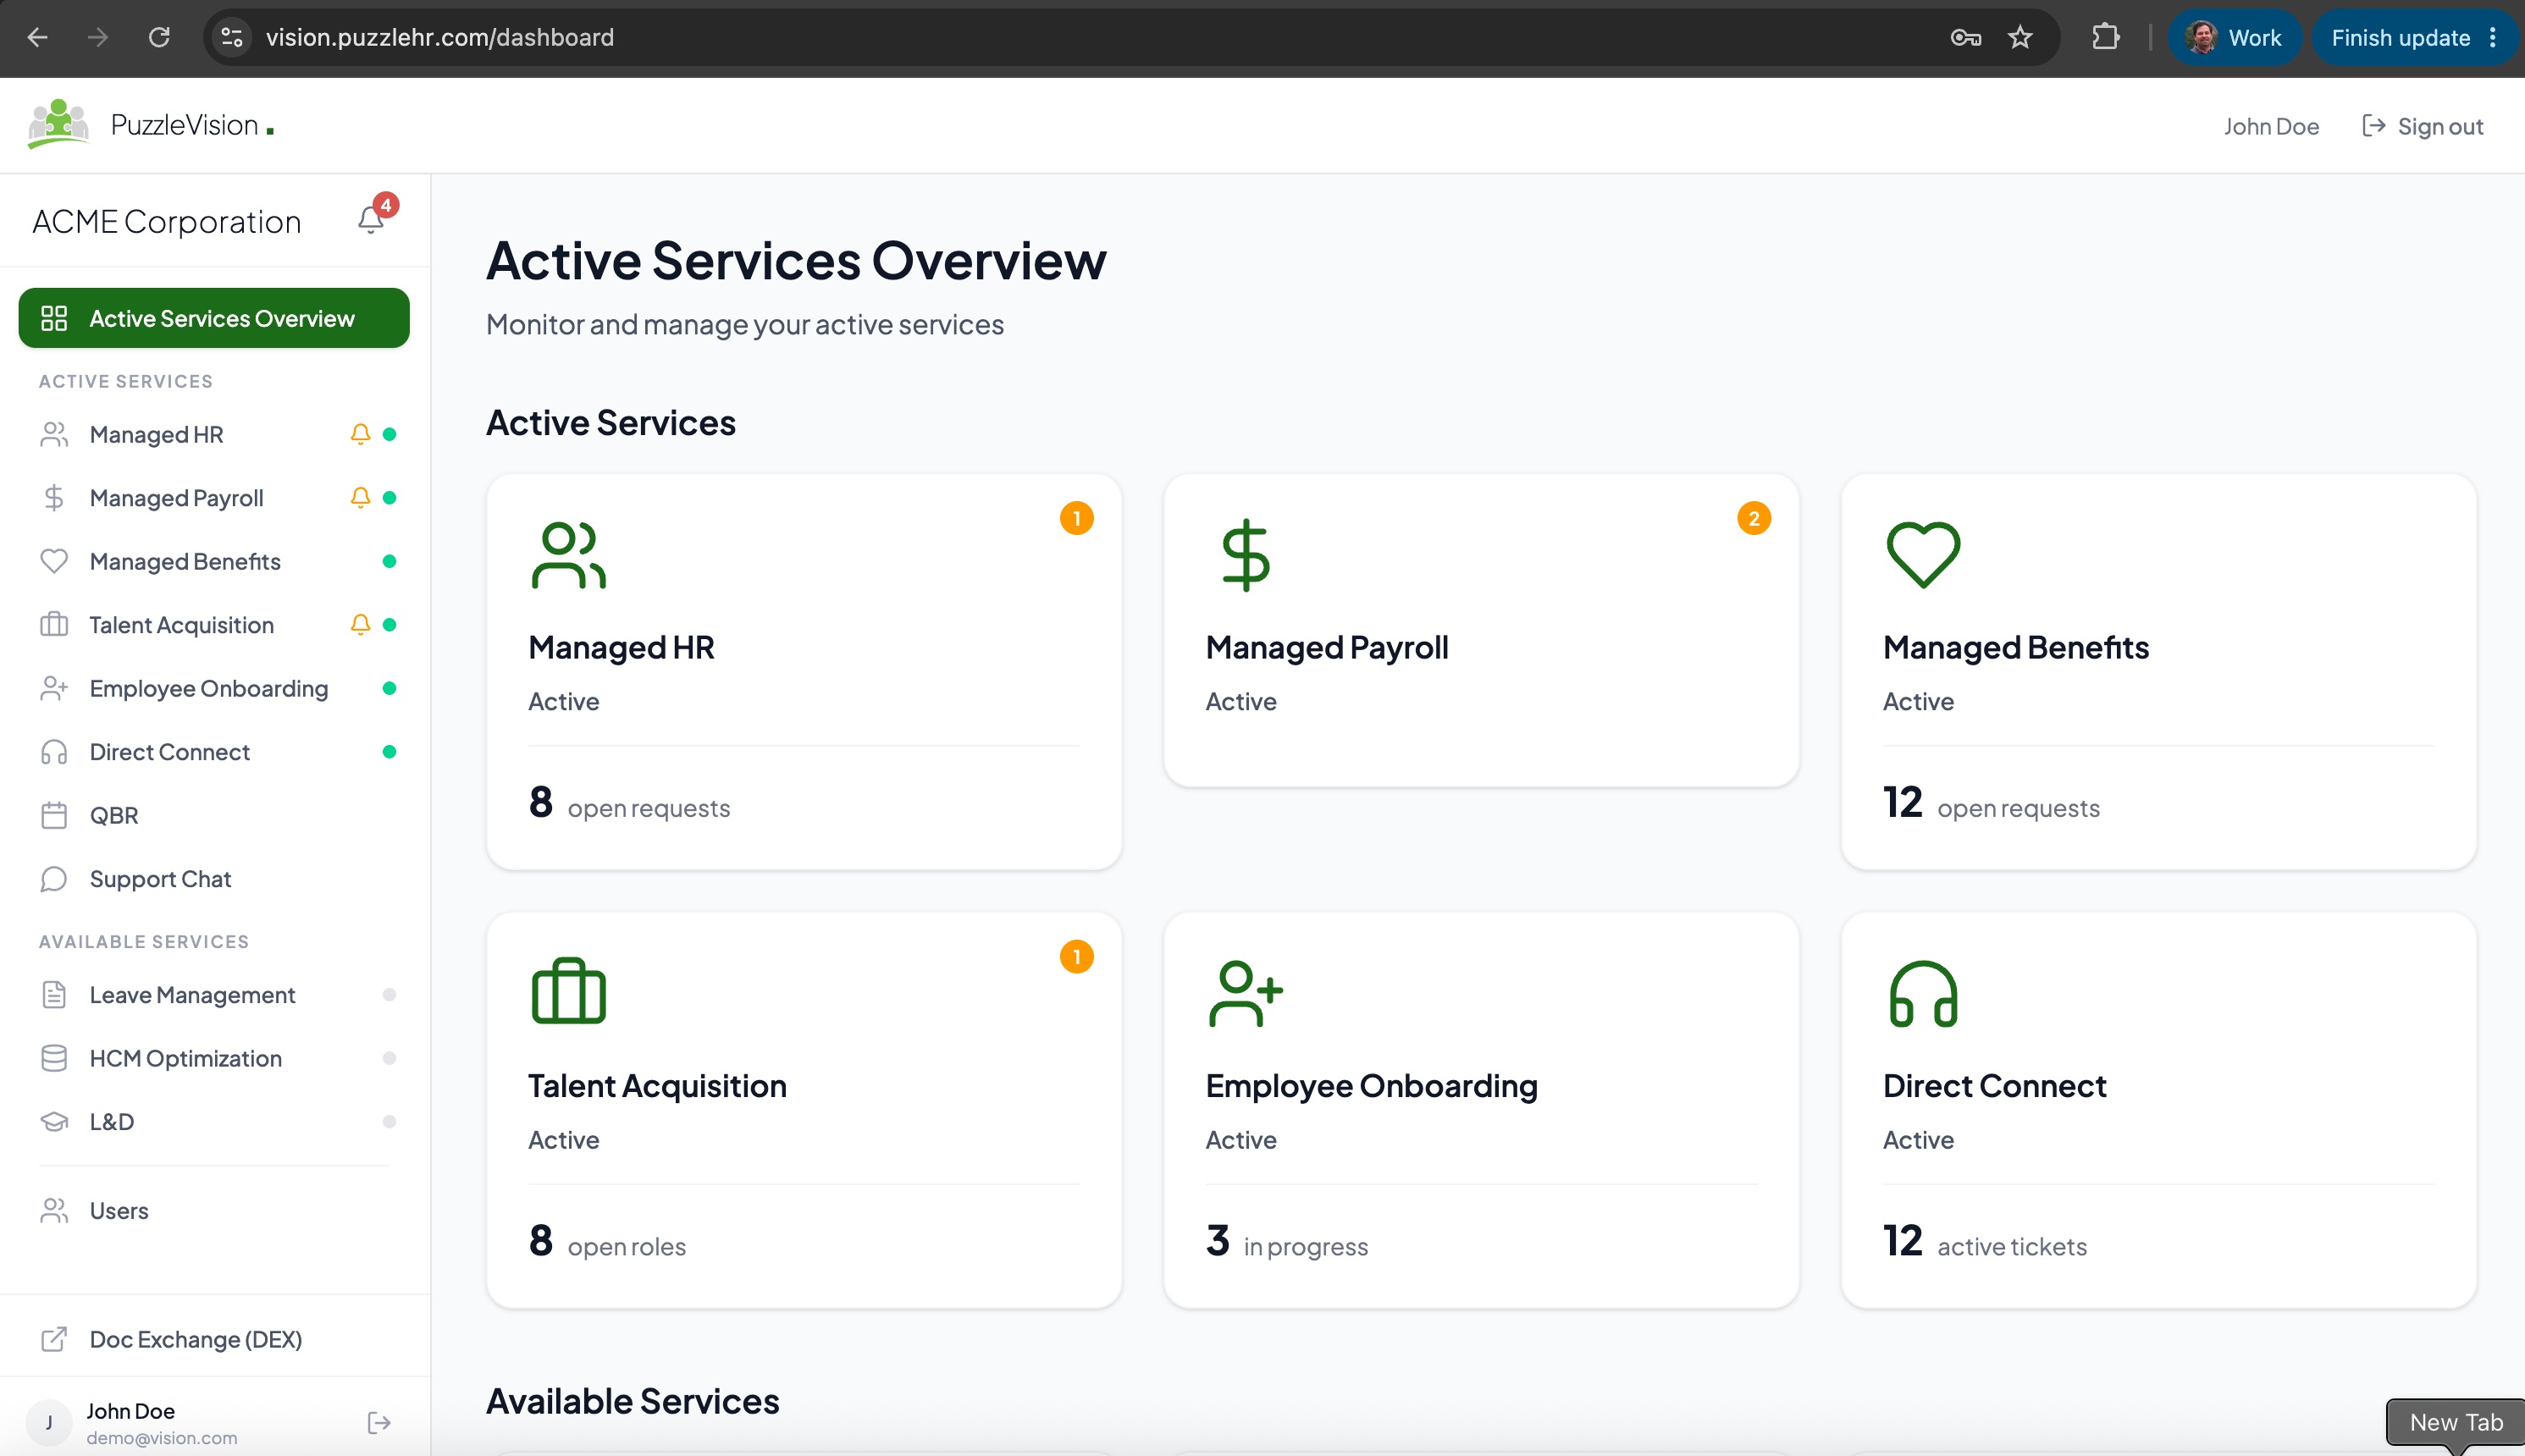
Task: Click the bell alert beside Talent Acquisition in sidebar
Action: click(x=360, y=624)
